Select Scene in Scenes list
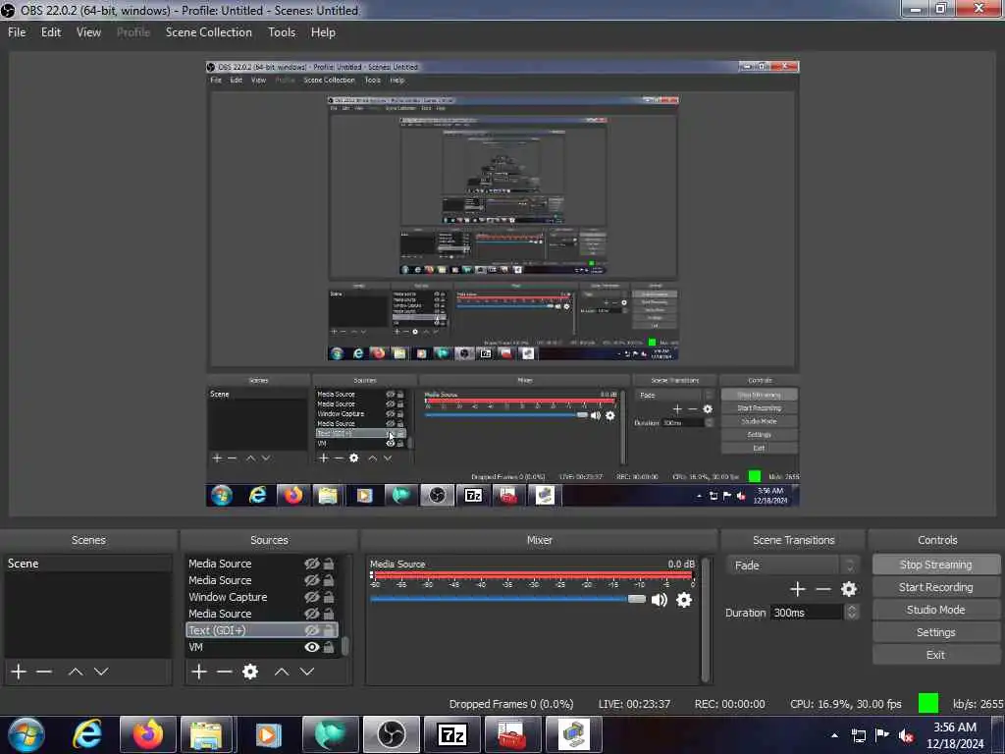Image resolution: width=1005 pixels, height=754 pixels. pyautogui.click(x=87, y=564)
